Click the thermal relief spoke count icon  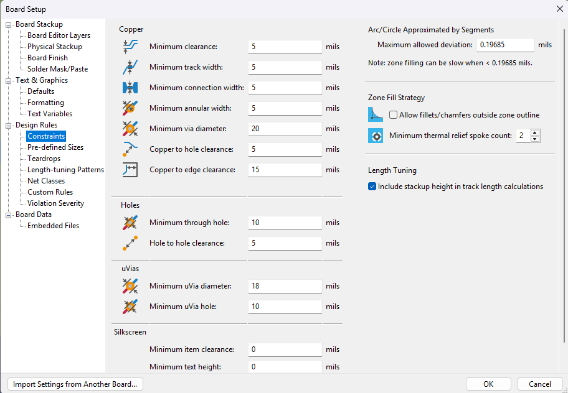click(x=376, y=136)
